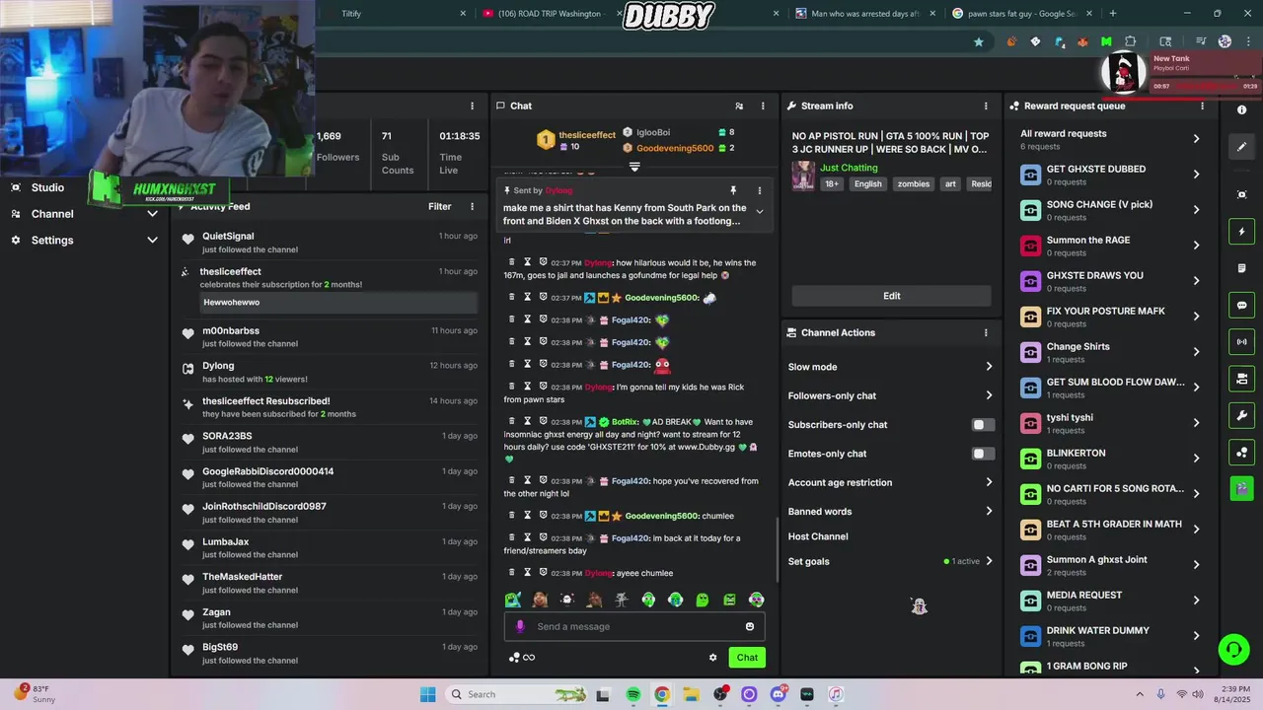Open Chrome extensions puzzle icon

1131,41
